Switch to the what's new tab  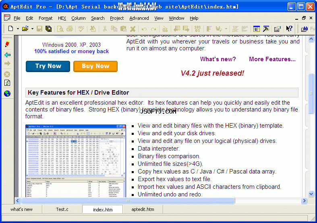point(21,209)
